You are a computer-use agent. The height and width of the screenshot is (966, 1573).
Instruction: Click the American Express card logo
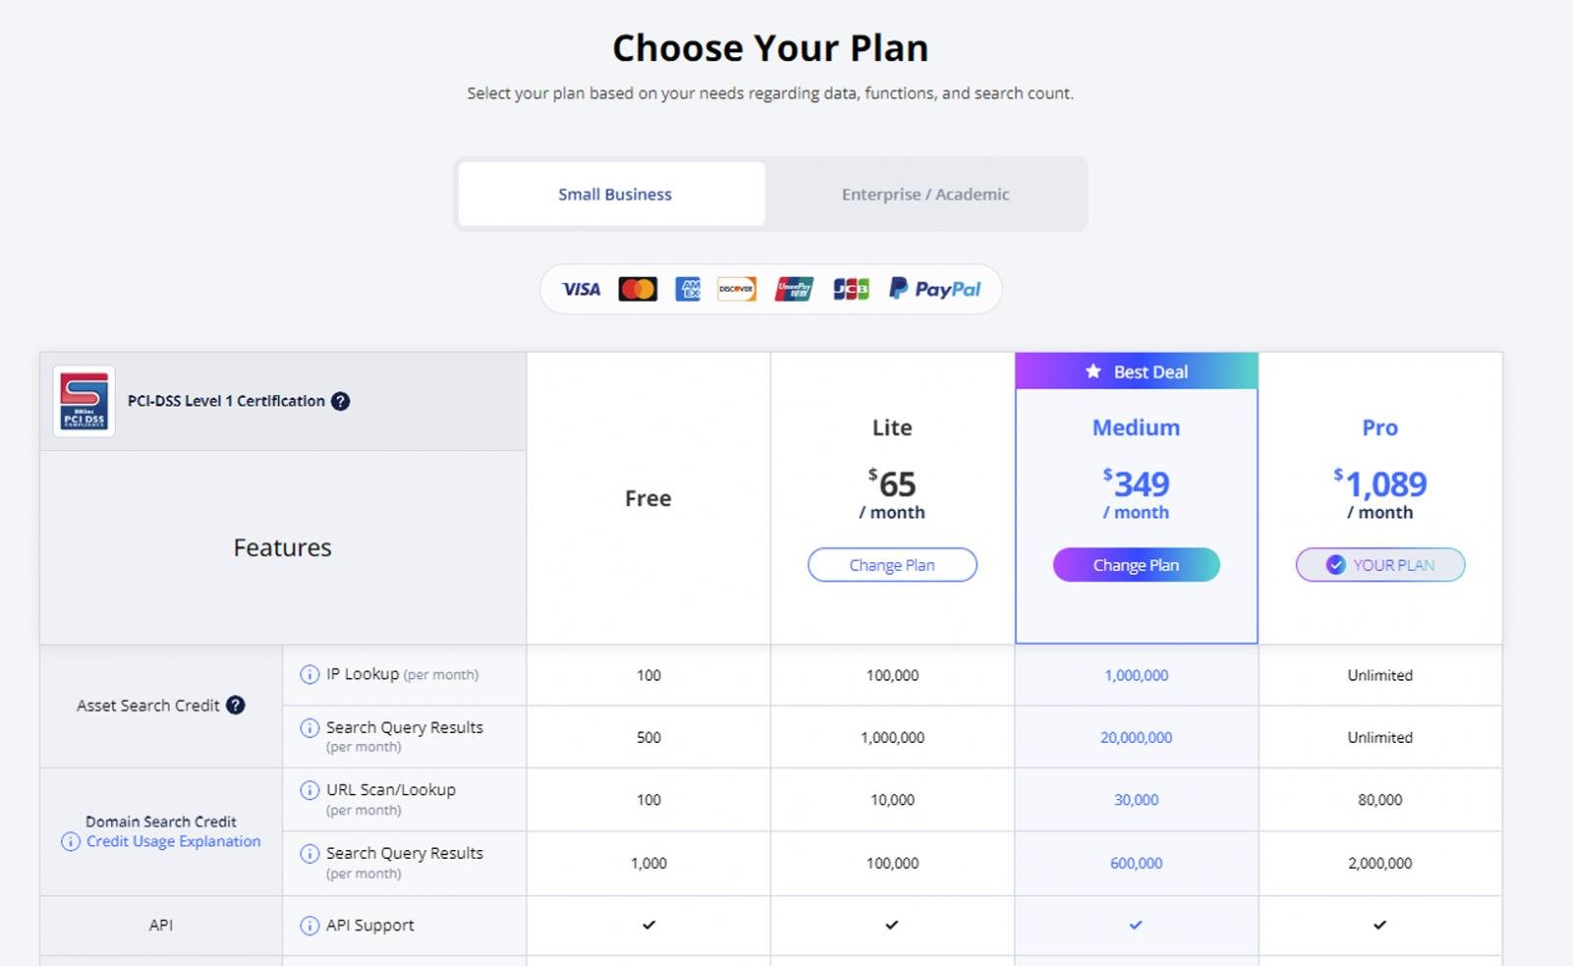[x=688, y=289]
